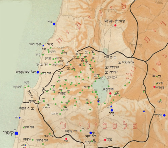Click the red dot above גניי label
168x148 pixels.
66,139
